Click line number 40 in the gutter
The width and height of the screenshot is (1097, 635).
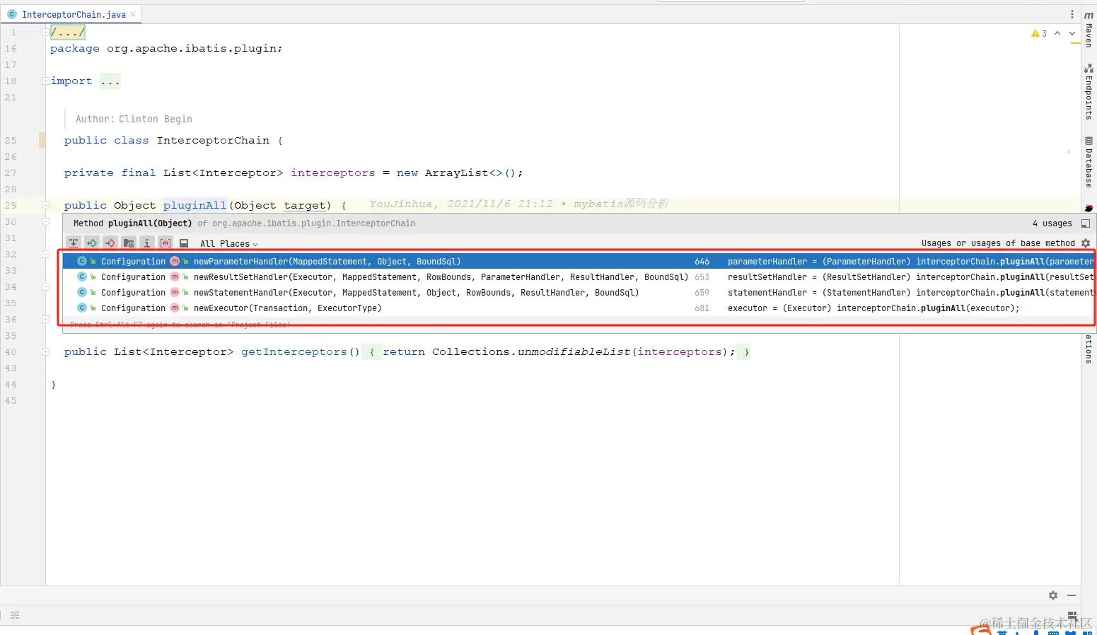[x=11, y=352]
